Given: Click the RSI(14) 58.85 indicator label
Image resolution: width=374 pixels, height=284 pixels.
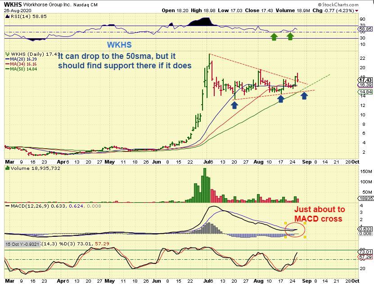Looking at the screenshot, I should (29, 17).
